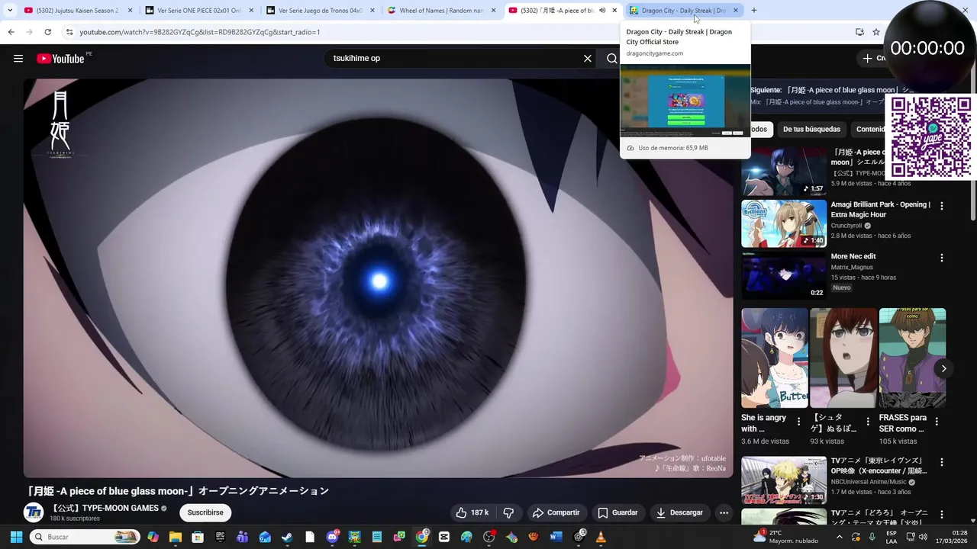Click the address bar URL

click(199, 32)
